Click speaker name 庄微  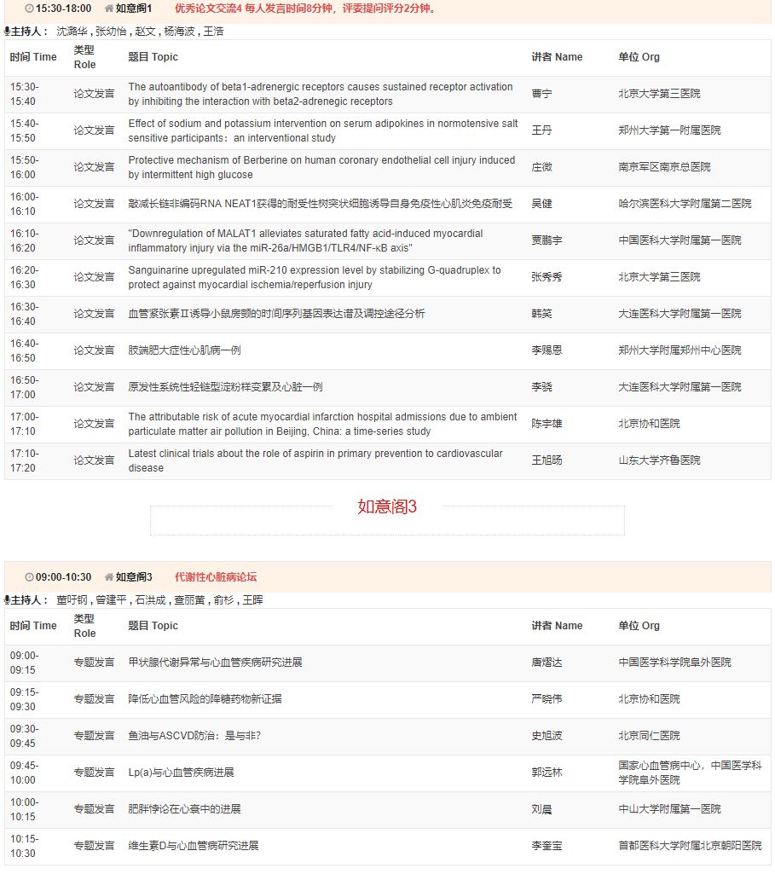[541, 167]
